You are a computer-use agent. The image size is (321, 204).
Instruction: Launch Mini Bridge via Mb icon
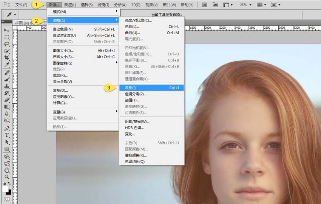click(215, 5)
